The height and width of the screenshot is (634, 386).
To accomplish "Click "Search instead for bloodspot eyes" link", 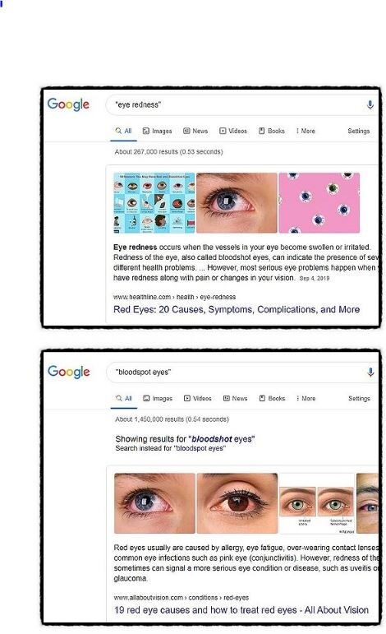I will point(170,448).
